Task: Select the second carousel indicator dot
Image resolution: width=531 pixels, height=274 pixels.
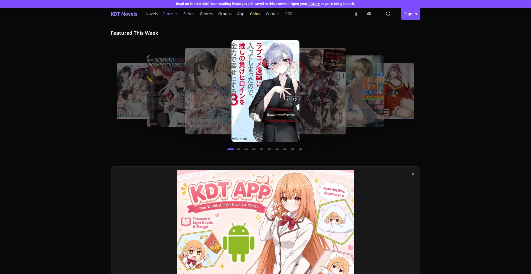Action: point(238,149)
